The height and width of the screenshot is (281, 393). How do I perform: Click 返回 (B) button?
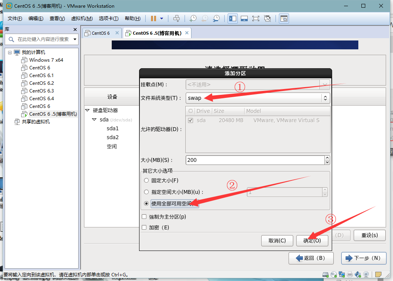click(311, 258)
